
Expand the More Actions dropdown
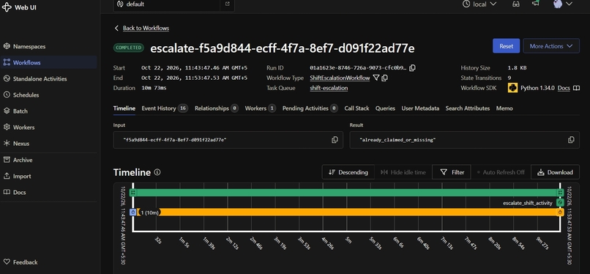point(551,46)
